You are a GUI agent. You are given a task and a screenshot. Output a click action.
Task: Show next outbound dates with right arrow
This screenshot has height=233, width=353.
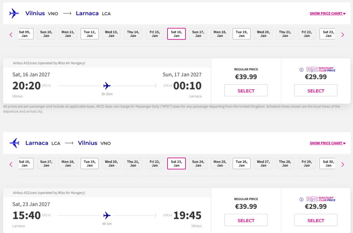tap(342, 34)
